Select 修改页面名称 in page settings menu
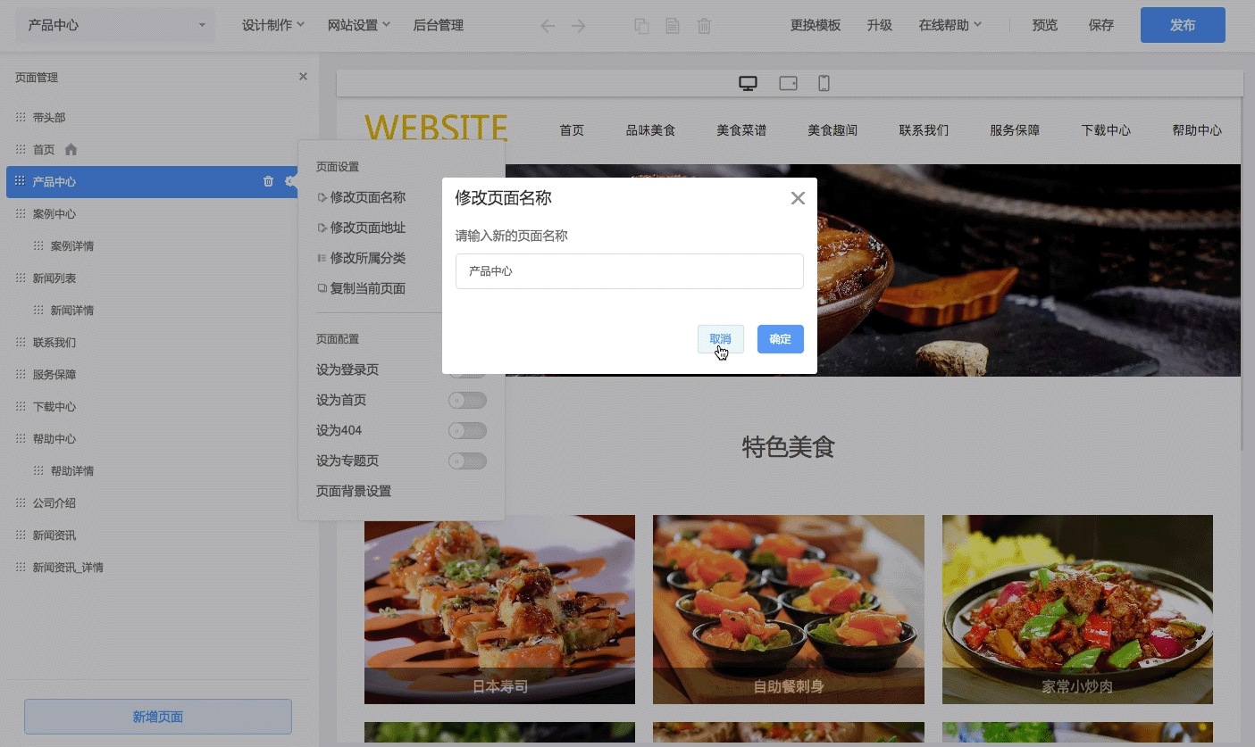Image resolution: width=1255 pixels, height=747 pixels. coord(362,197)
